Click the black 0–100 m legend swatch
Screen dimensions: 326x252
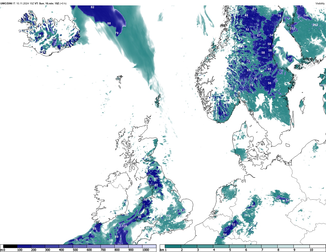pos(10,246)
